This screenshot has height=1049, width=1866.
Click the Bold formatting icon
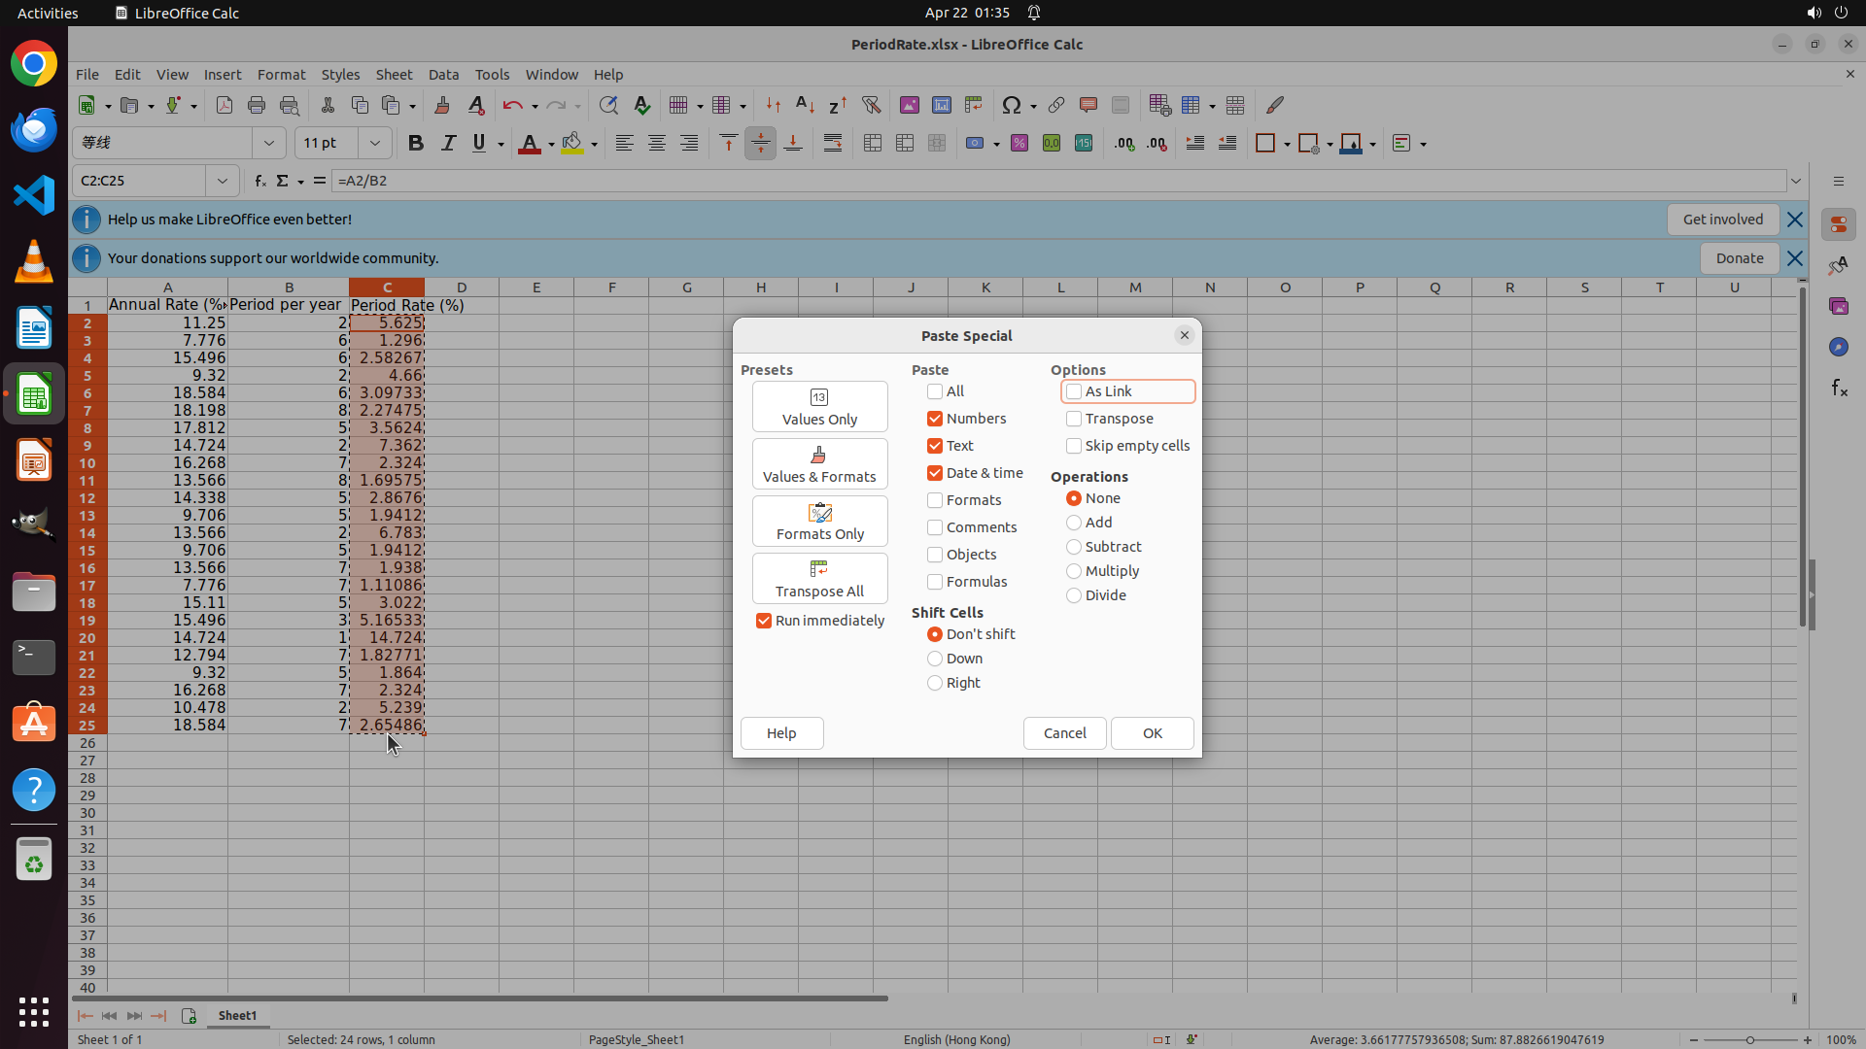tap(416, 144)
